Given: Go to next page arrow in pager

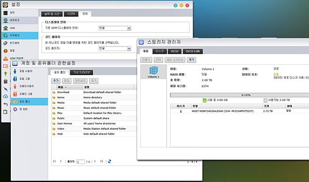Looking at the screenshot, I should (95, 161).
